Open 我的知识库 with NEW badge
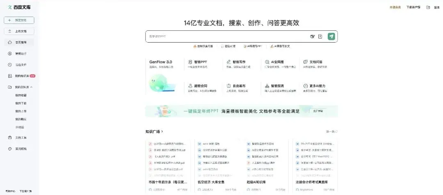The width and height of the screenshot is (443, 195). pyautogui.click(x=21, y=76)
